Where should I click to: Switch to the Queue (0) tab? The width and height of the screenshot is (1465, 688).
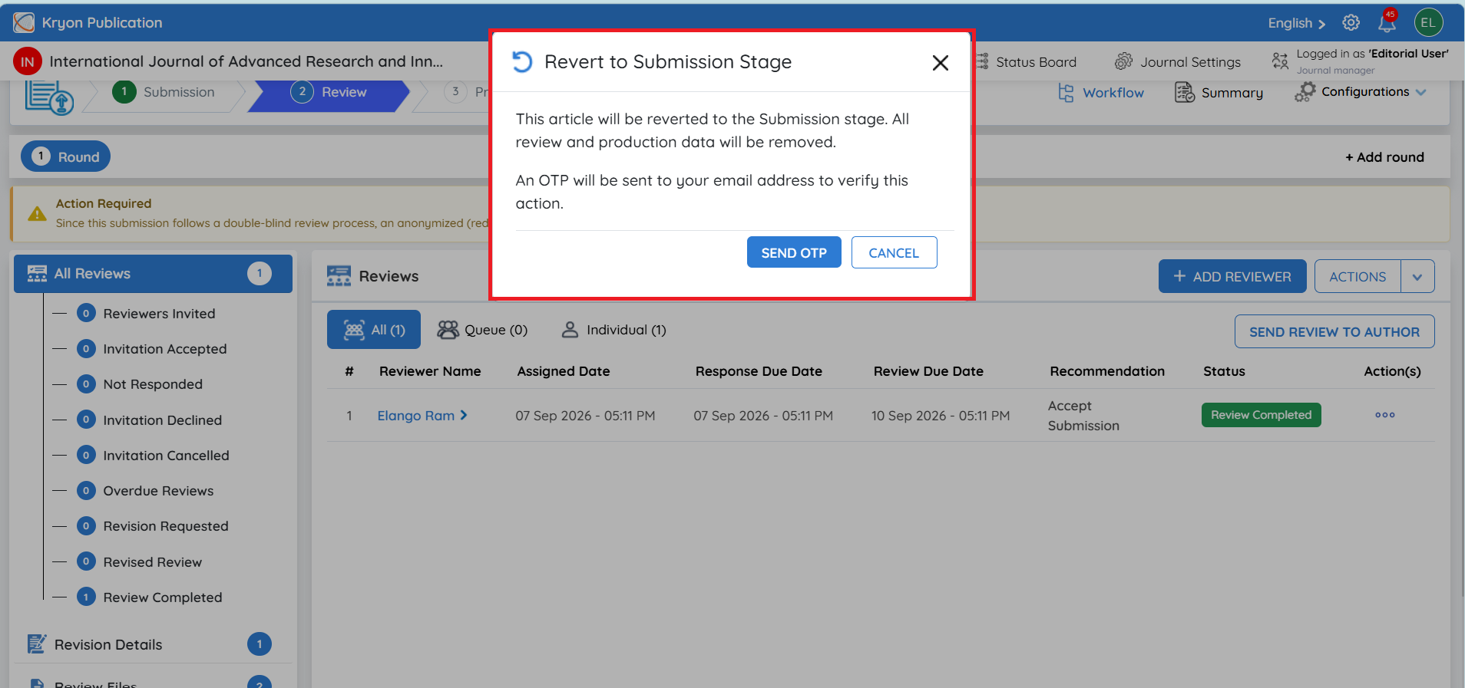tap(482, 330)
